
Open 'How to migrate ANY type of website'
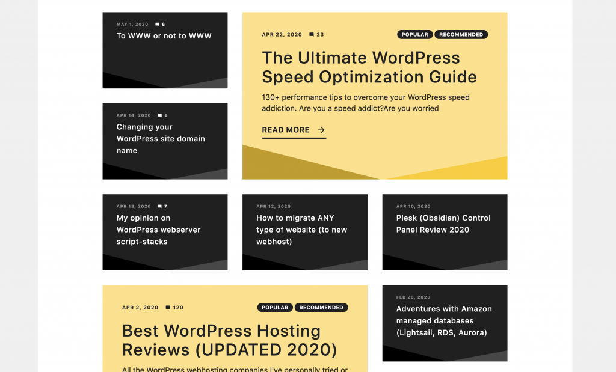[x=301, y=230]
